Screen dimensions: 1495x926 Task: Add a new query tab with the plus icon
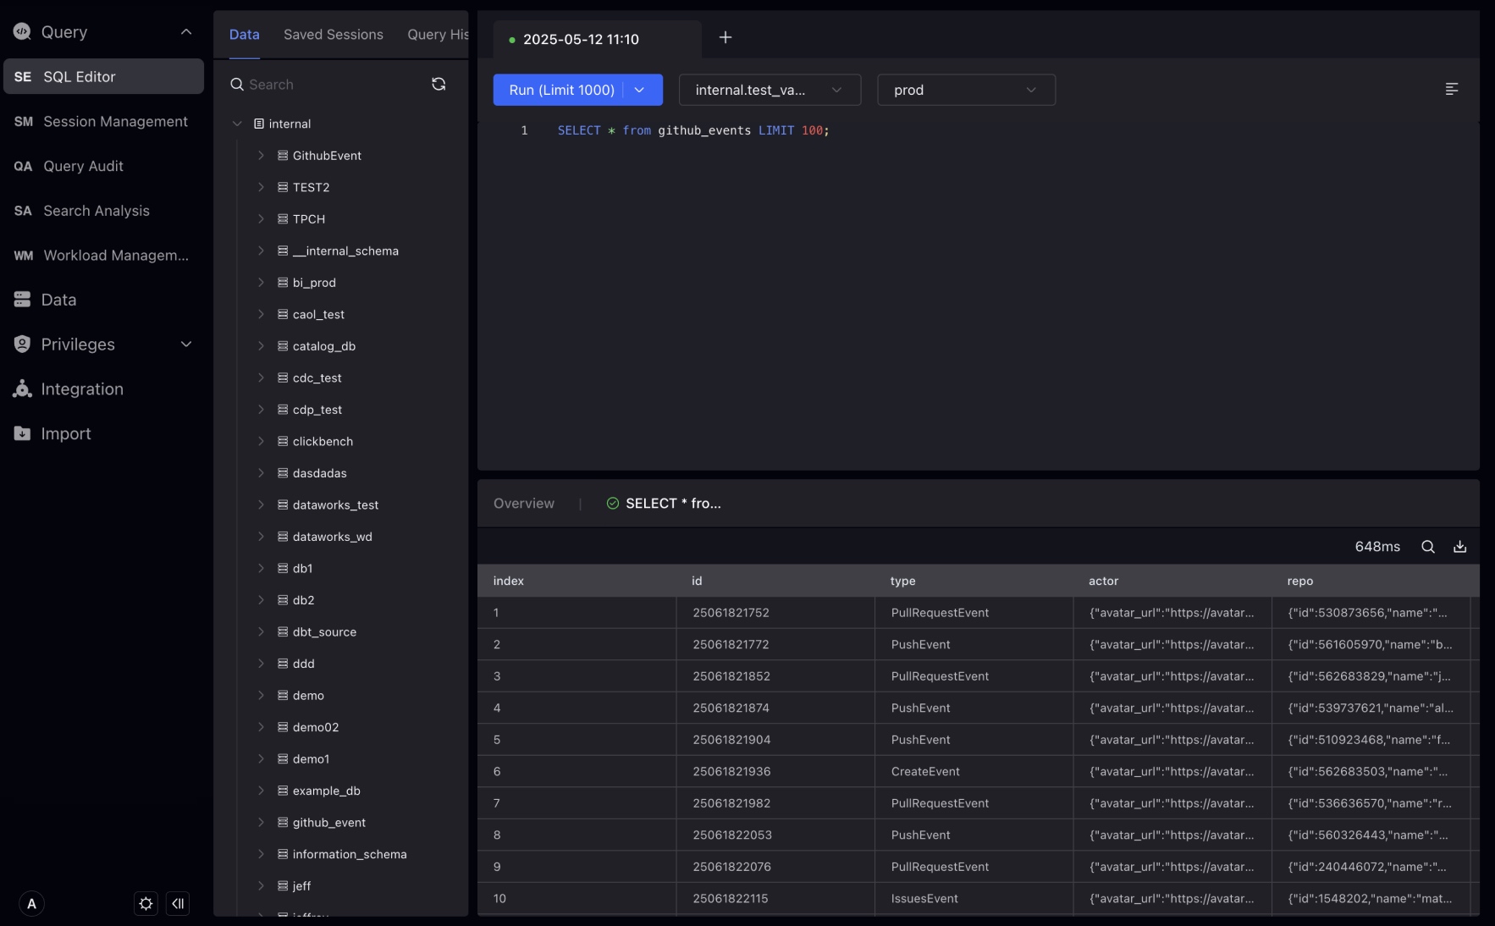tap(725, 37)
